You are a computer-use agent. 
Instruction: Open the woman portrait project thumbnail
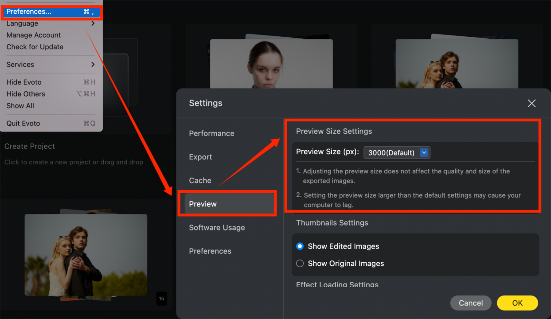271,62
